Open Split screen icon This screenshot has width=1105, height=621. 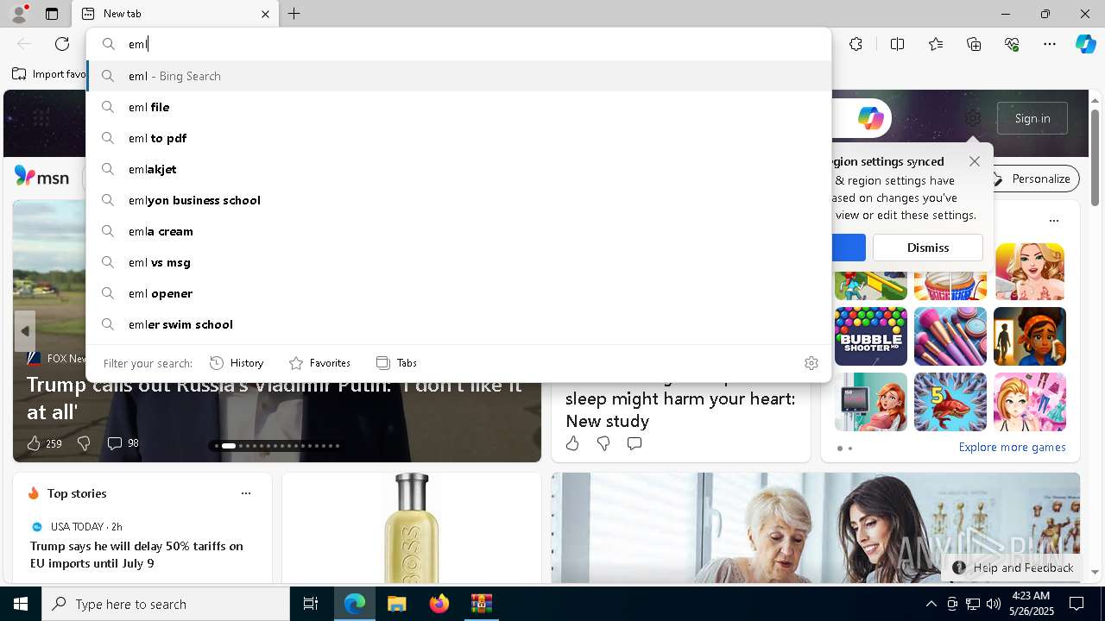[897, 44]
